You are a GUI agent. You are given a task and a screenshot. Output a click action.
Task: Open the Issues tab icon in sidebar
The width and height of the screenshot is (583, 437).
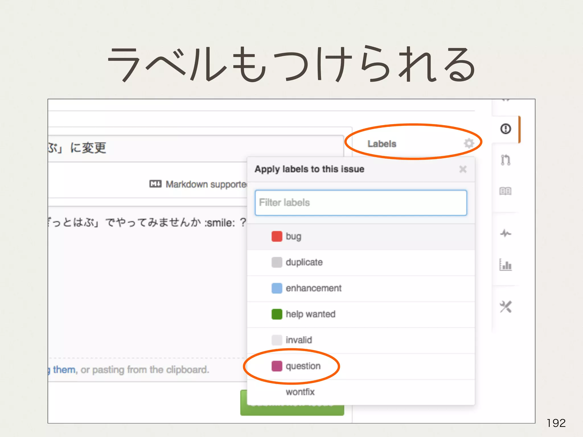505,129
